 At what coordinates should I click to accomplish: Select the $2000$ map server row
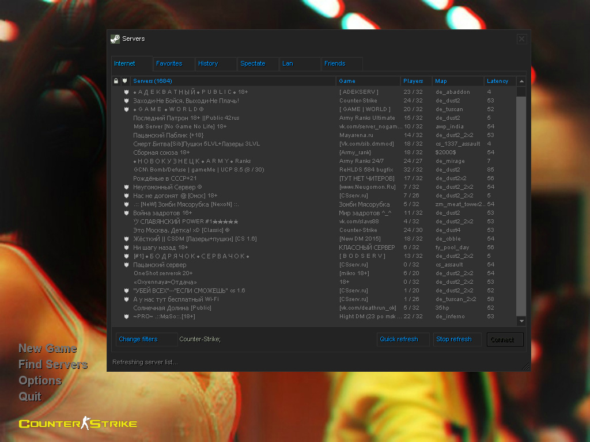[x=314, y=153]
